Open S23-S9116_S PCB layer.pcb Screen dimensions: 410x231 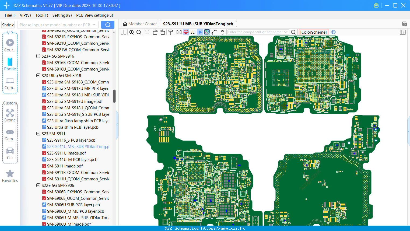71,140
